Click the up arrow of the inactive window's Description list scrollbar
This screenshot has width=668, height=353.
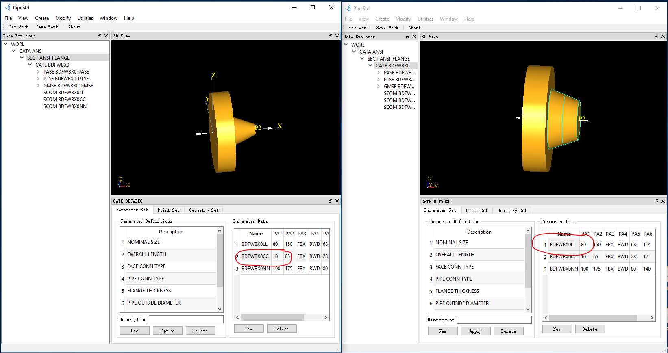pos(528,231)
